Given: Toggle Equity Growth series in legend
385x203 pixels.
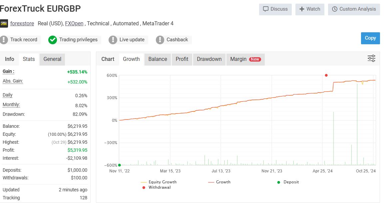Looking at the screenshot, I should [x=159, y=182].
